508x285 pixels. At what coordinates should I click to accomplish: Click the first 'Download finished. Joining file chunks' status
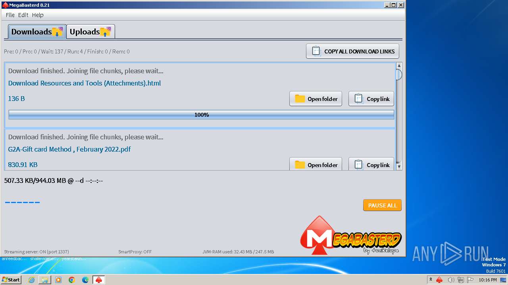click(86, 71)
